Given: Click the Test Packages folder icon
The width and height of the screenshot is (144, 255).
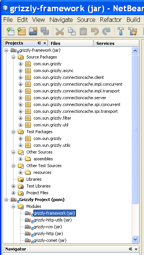Looking at the screenshot, I should pyautogui.click(x=21, y=132).
